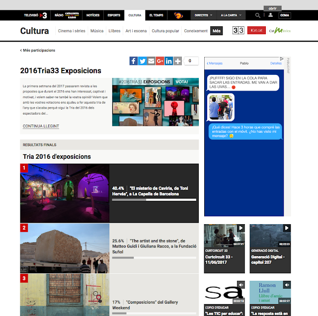Click 'The artist and the stone' result title
Viewport: 318px width, 316px height.
coord(154,247)
